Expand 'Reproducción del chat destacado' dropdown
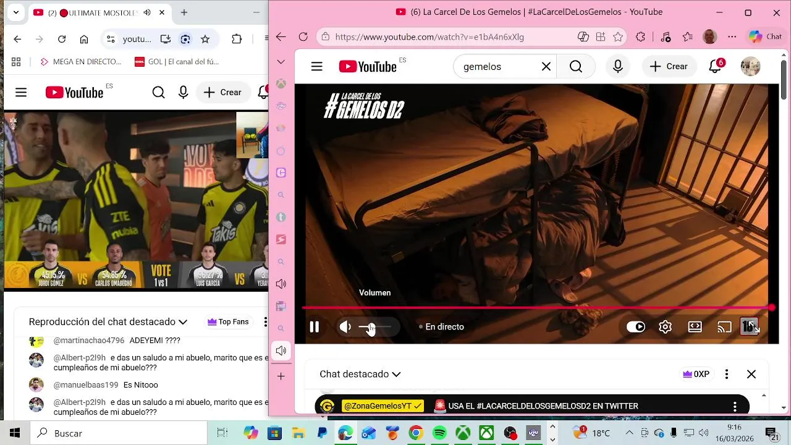This screenshot has width=791, height=445. click(108, 321)
